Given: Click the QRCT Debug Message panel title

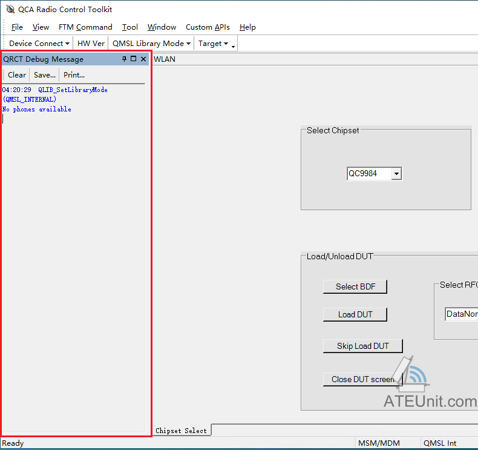Looking at the screenshot, I should [44, 59].
